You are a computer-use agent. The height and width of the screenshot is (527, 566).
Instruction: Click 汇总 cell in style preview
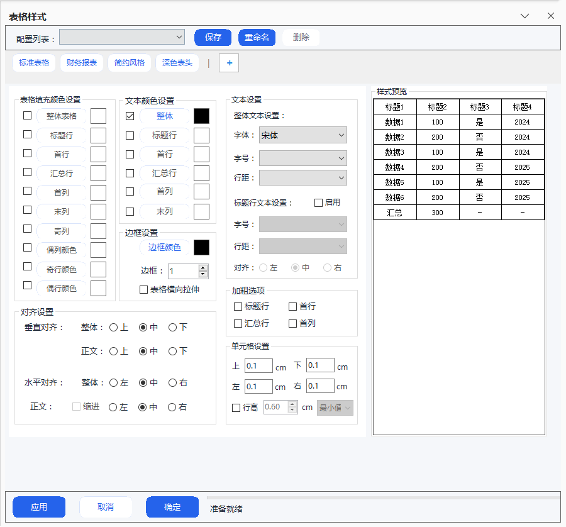click(394, 213)
